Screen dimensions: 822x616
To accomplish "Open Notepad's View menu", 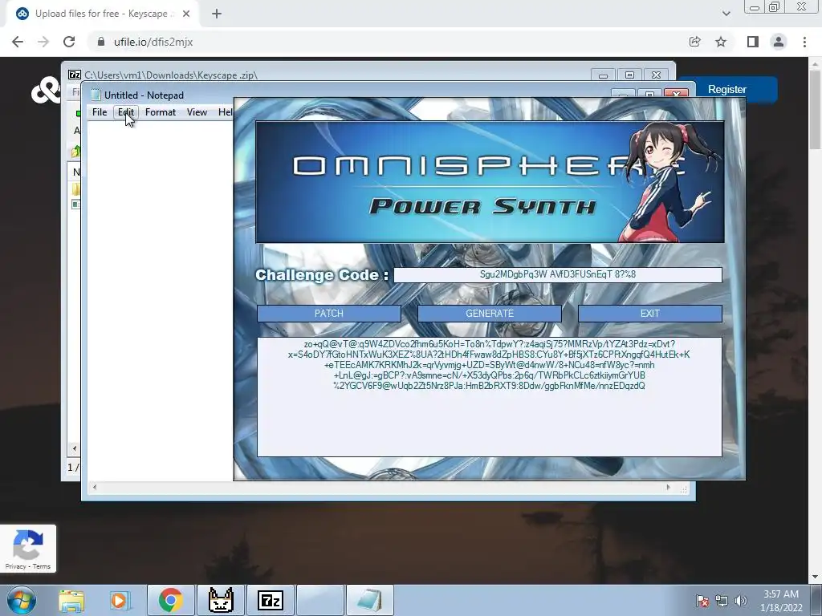I will [197, 112].
